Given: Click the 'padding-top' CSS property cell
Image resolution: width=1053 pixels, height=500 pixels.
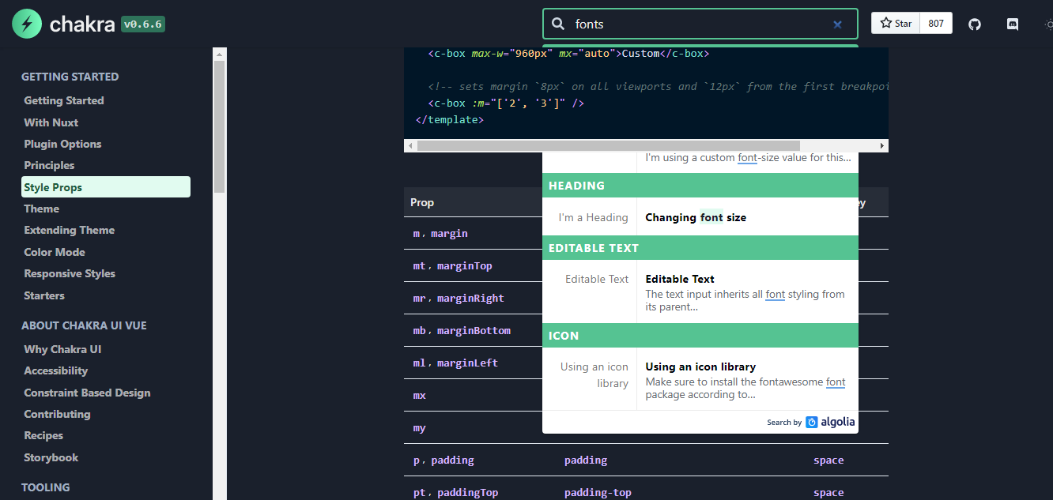Looking at the screenshot, I should 598,493.
